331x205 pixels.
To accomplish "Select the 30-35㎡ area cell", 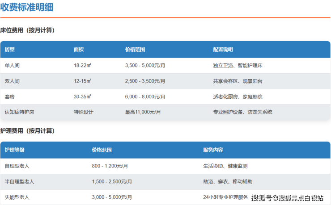I will tap(82, 96).
